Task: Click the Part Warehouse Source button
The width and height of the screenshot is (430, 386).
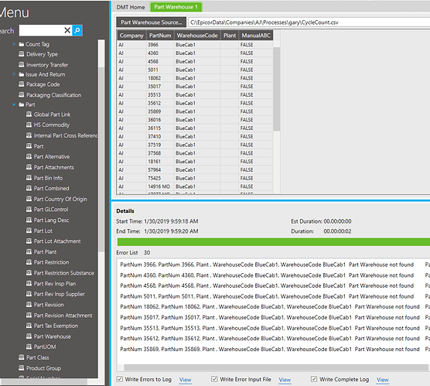Action: (152, 22)
